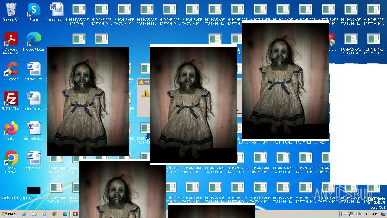387x218 pixels.
Task: Open the Action Center flag icon
Action: click(x=344, y=214)
